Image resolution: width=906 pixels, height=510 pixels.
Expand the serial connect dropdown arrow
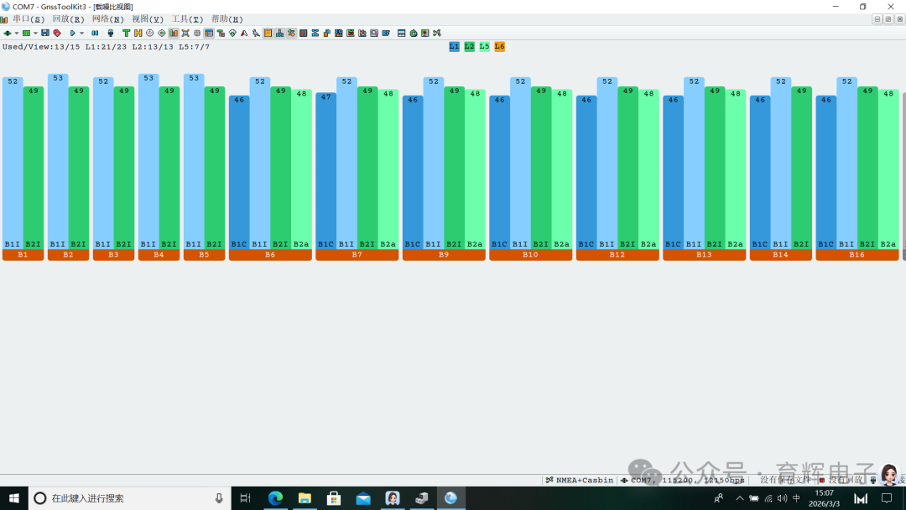click(17, 33)
